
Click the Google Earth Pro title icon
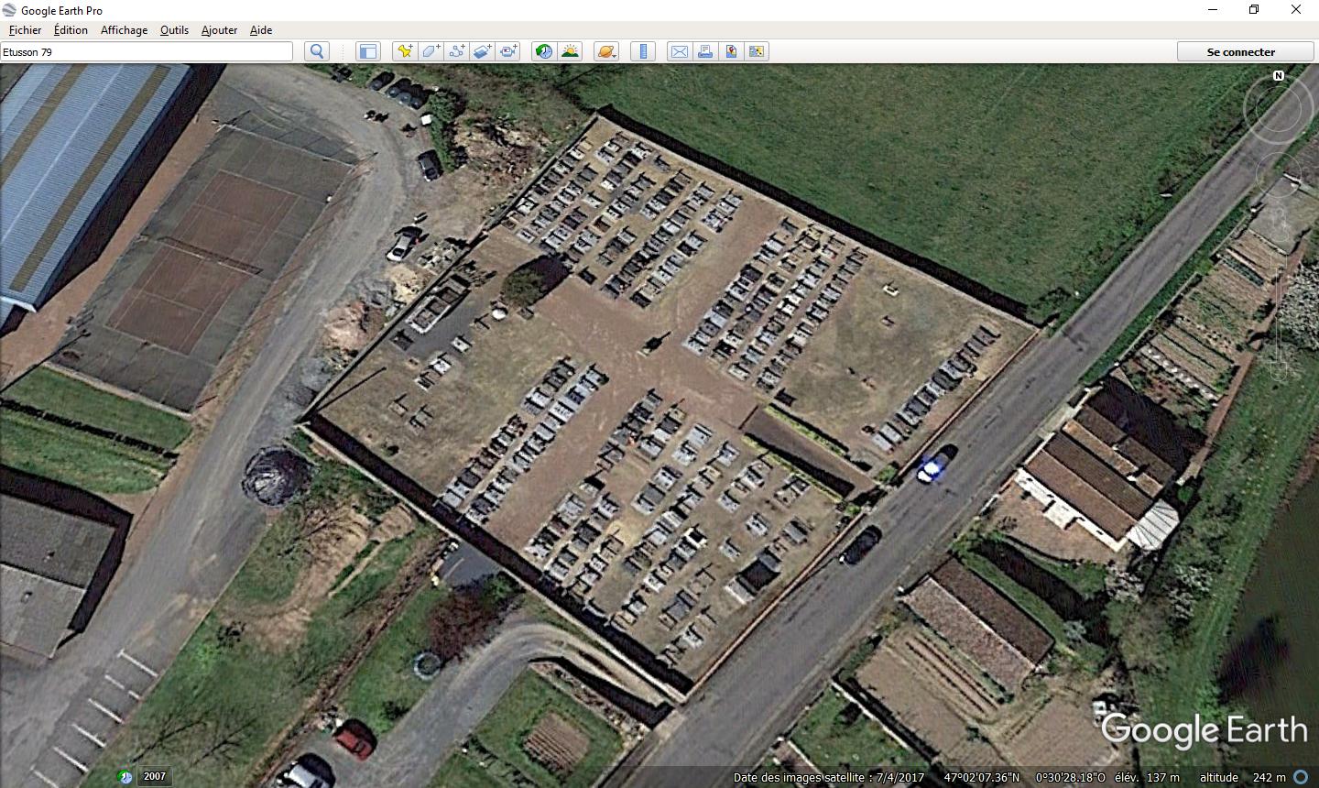(10, 10)
